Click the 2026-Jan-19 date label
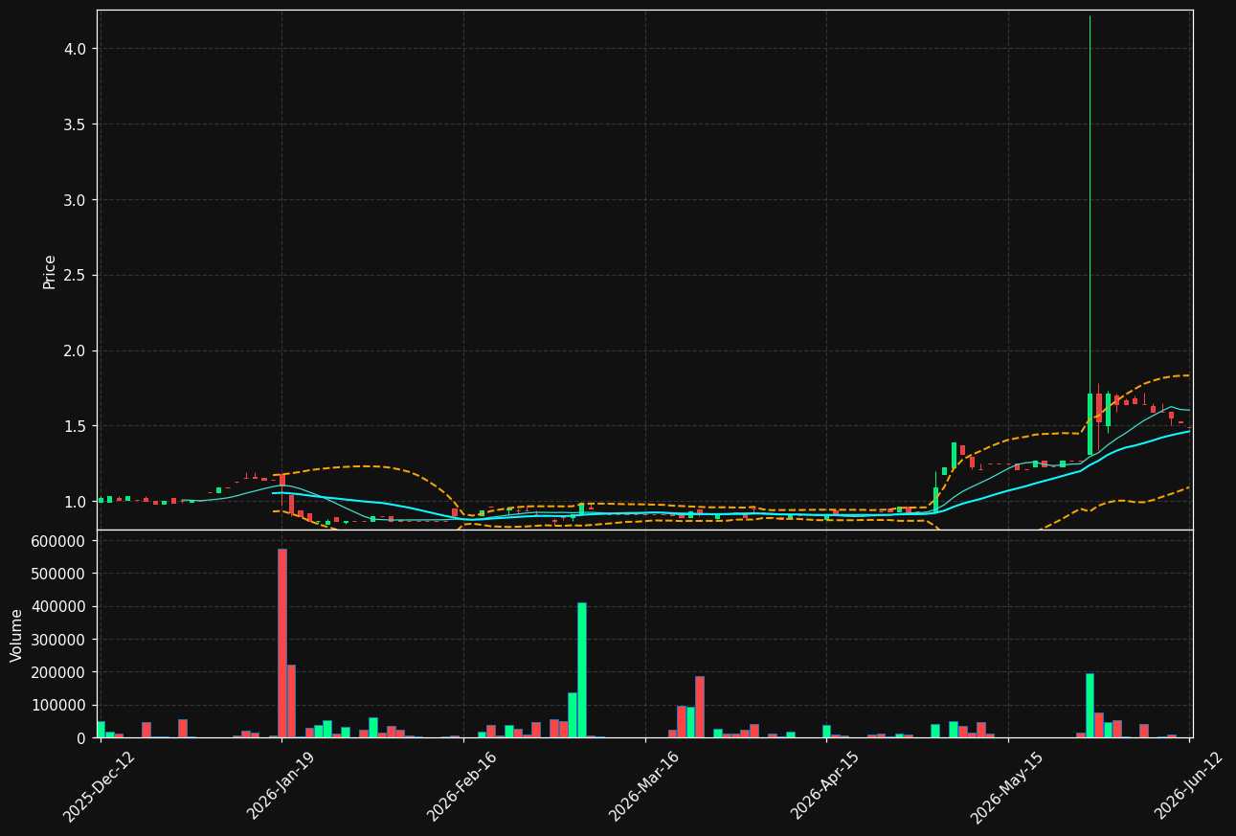1236x836 pixels. pyautogui.click(x=281, y=785)
